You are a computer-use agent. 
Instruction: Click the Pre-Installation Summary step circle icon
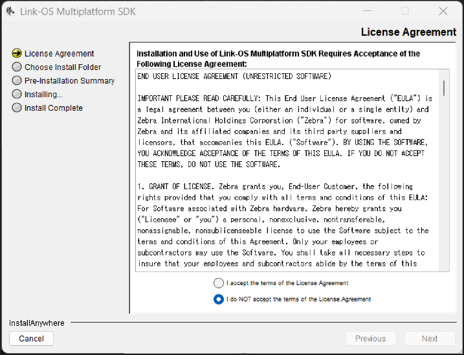coord(17,80)
